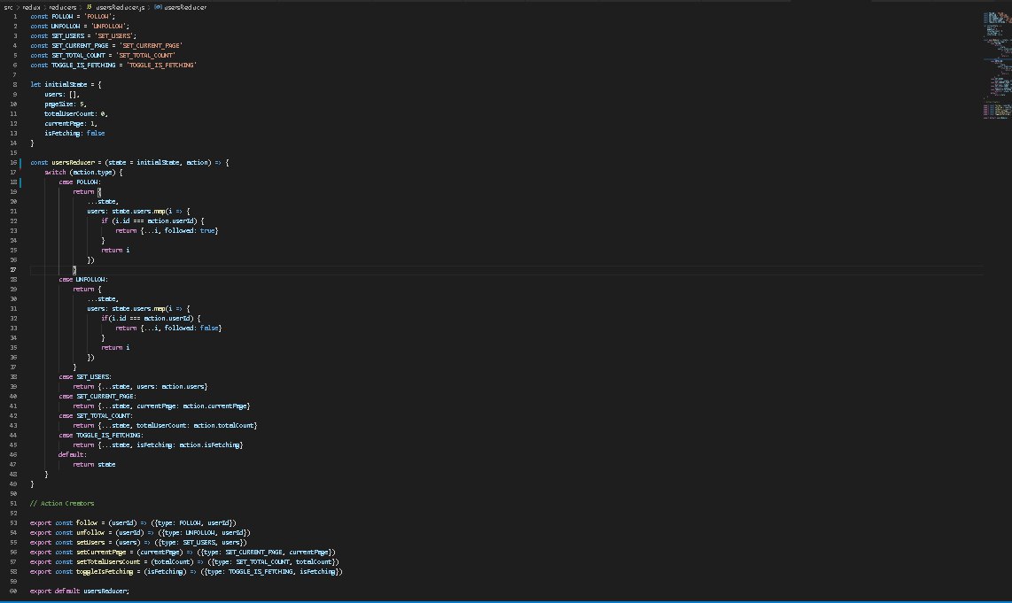The width and height of the screenshot is (1012, 603).
Task: Click 'case SET_TOTAL_COUNT:' label
Action: (x=96, y=415)
